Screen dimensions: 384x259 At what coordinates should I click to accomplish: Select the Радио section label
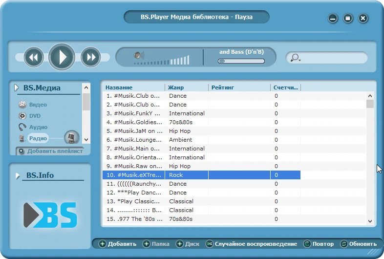(x=38, y=138)
